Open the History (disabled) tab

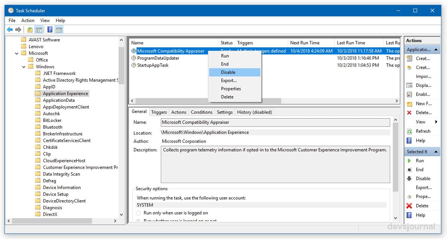254,112
